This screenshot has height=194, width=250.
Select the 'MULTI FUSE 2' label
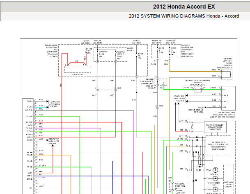pyautogui.click(x=130, y=50)
